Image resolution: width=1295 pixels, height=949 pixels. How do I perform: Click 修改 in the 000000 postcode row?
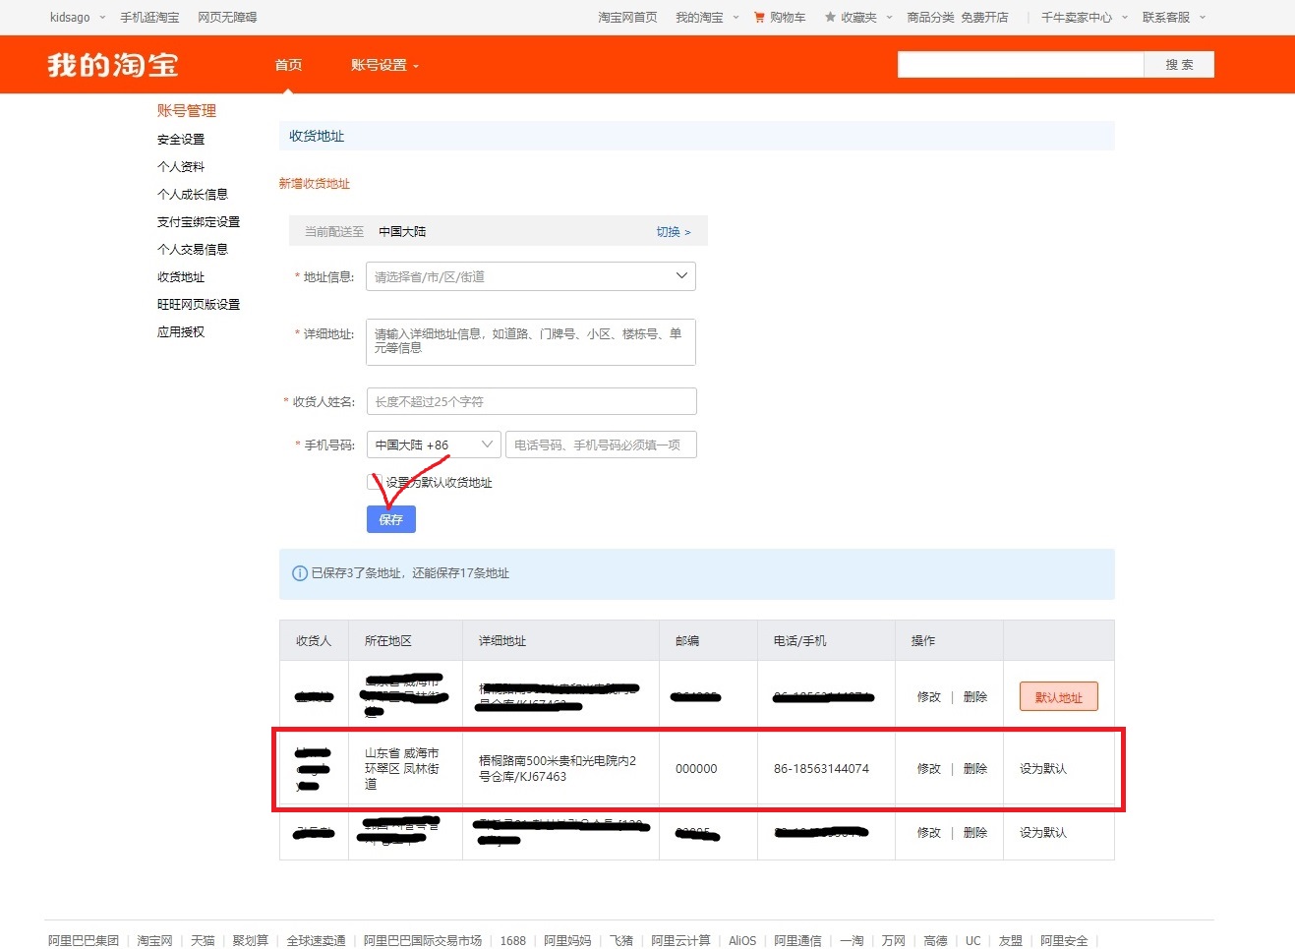(x=929, y=769)
